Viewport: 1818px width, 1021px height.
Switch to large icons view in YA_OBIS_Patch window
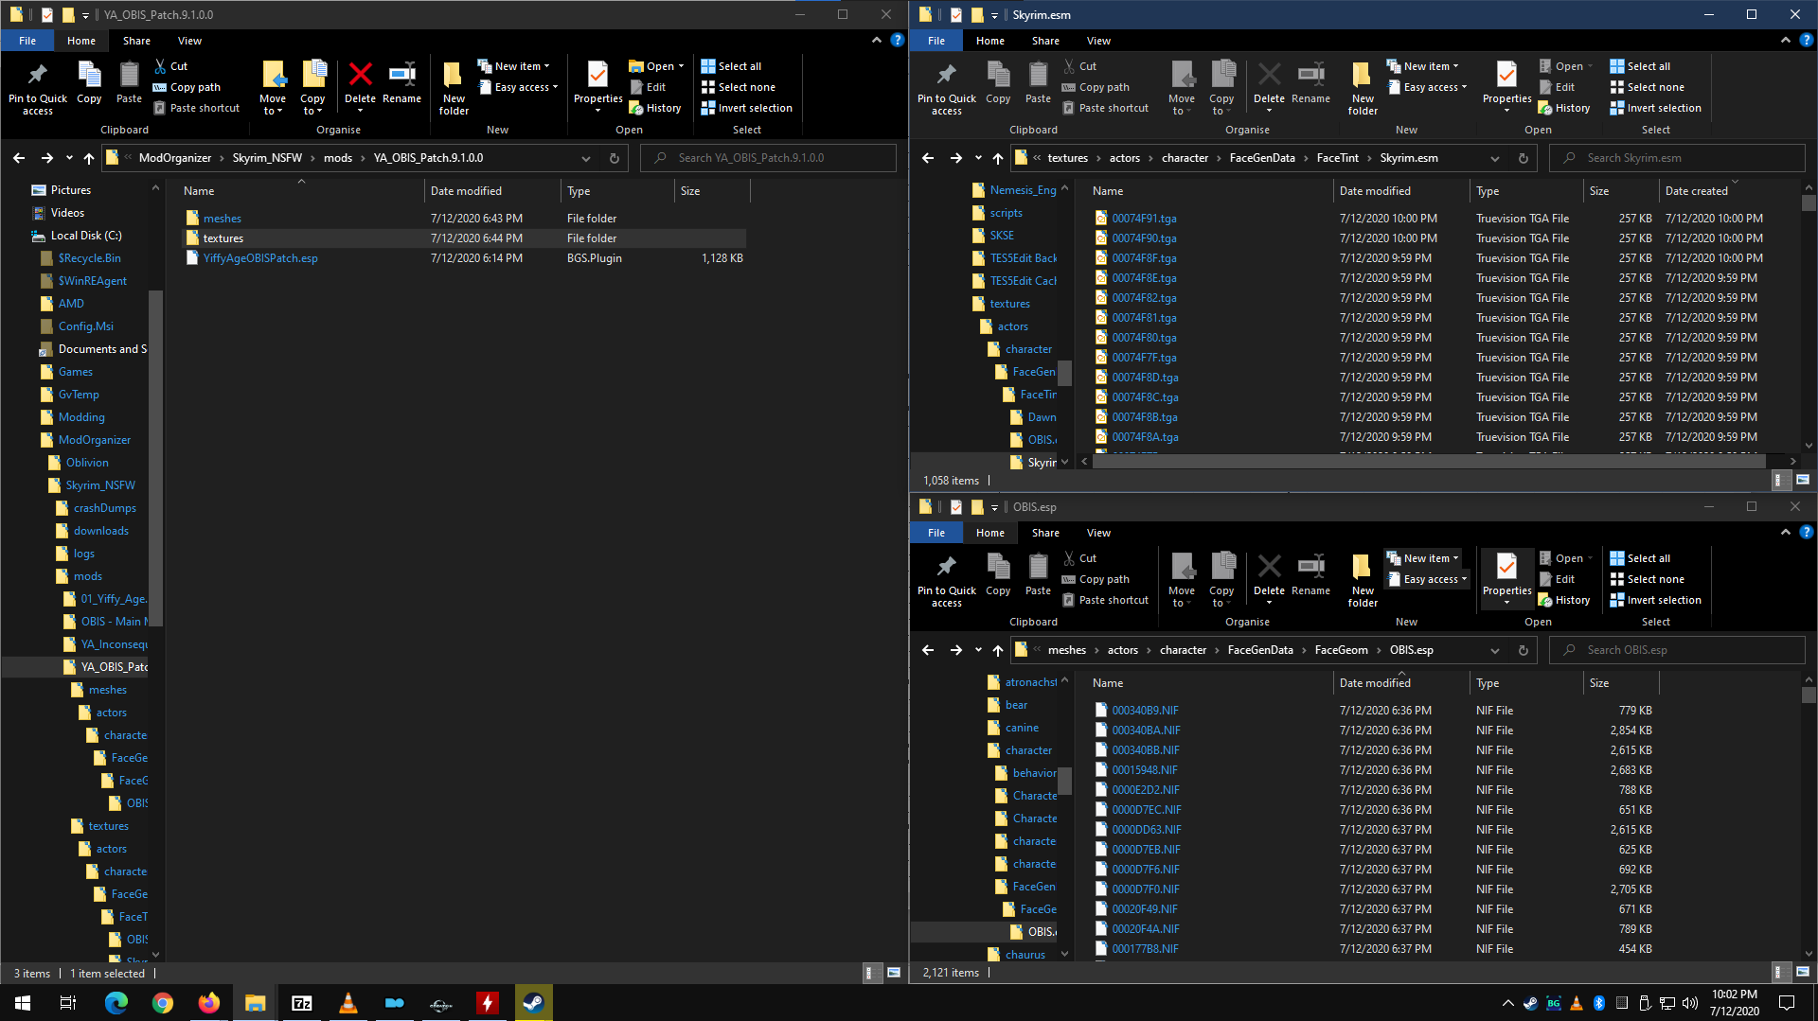pos(893,973)
